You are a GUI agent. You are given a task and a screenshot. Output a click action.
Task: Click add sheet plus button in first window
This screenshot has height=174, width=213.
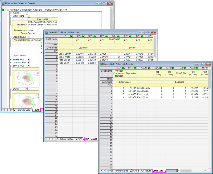[9, 110]
